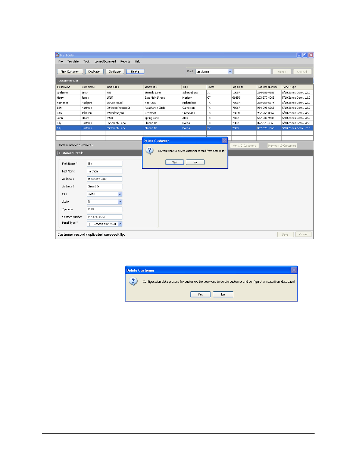Click the question mark icon in first Delete Customer dialog
This screenshot has width=356, height=462.
150,151
